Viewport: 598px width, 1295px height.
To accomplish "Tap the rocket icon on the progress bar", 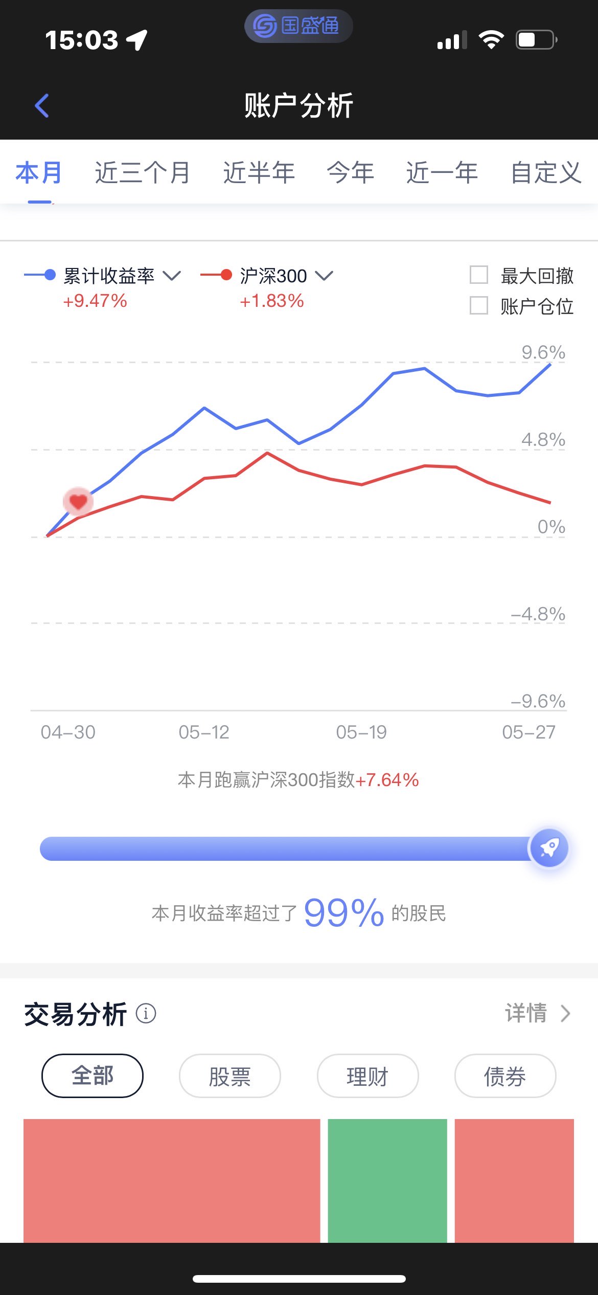I will (x=549, y=848).
